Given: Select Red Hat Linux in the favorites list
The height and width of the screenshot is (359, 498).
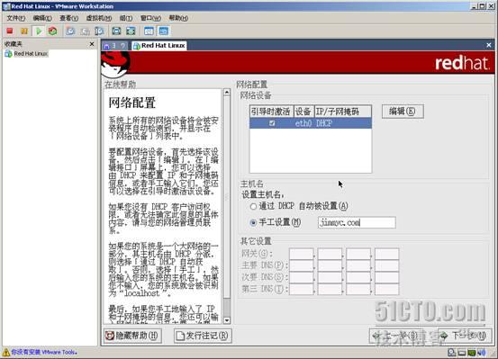Looking at the screenshot, I should pyautogui.click(x=27, y=54).
